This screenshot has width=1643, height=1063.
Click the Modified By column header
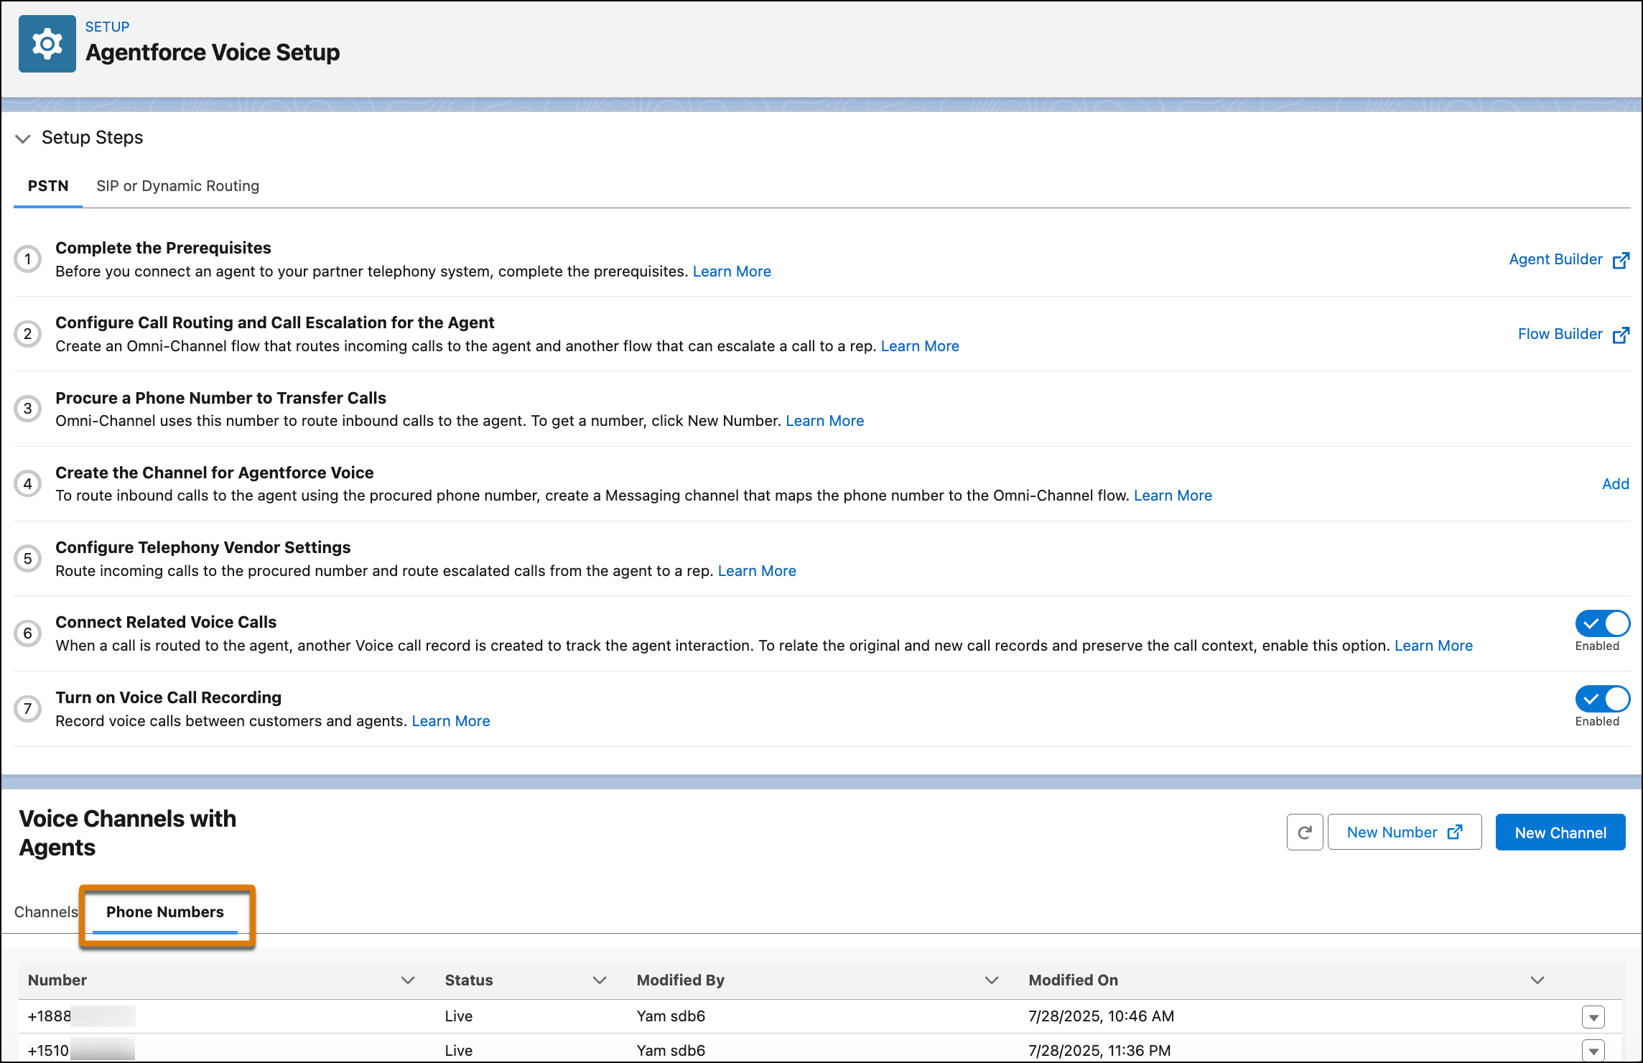click(681, 980)
